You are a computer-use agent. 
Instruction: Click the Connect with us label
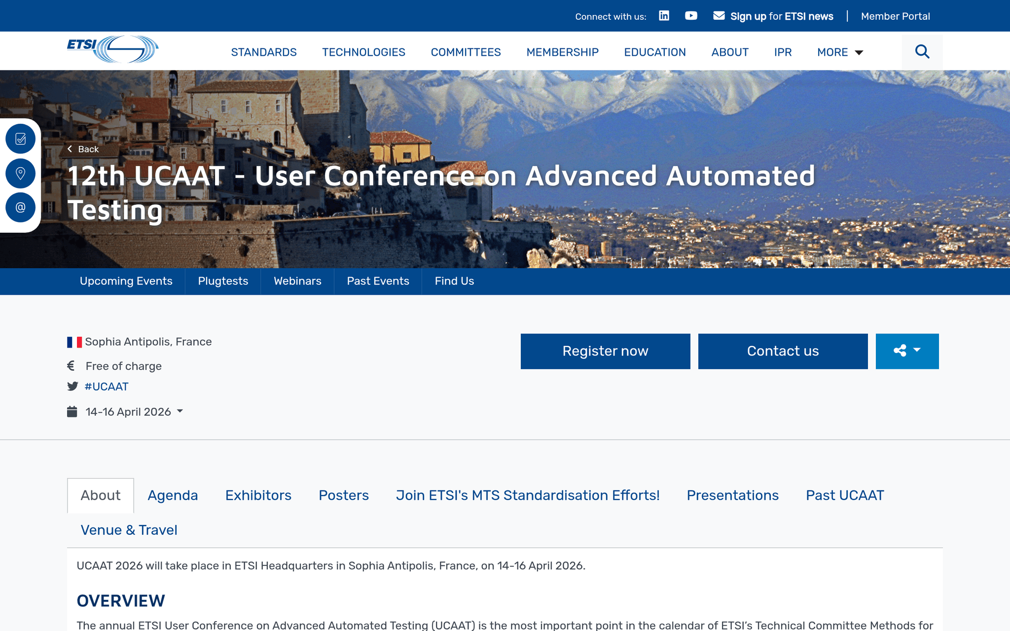pyautogui.click(x=611, y=16)
